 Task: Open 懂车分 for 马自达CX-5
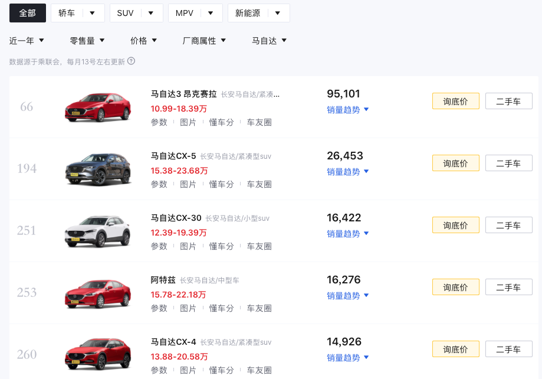tap(222, 184)
